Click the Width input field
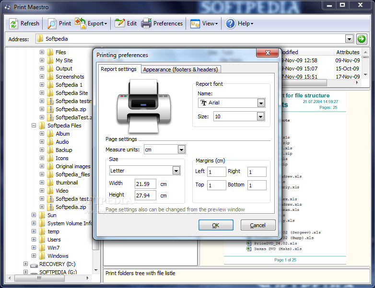The height and width of the screenshot is (288, 375). (145, 184)
